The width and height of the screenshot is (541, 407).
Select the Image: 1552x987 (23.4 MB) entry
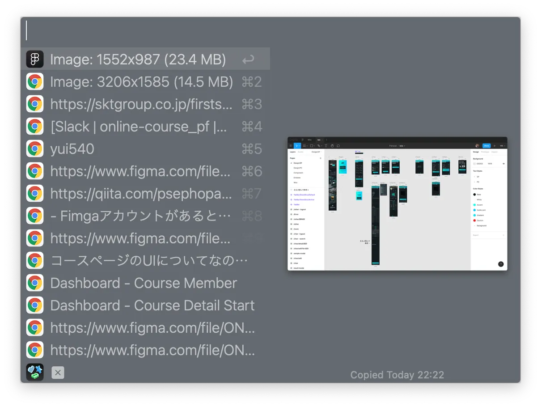pos(138,59)
